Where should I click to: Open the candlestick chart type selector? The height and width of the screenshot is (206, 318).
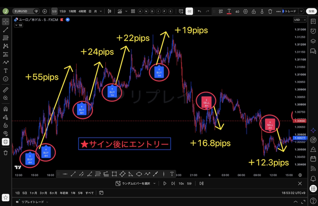109,11
